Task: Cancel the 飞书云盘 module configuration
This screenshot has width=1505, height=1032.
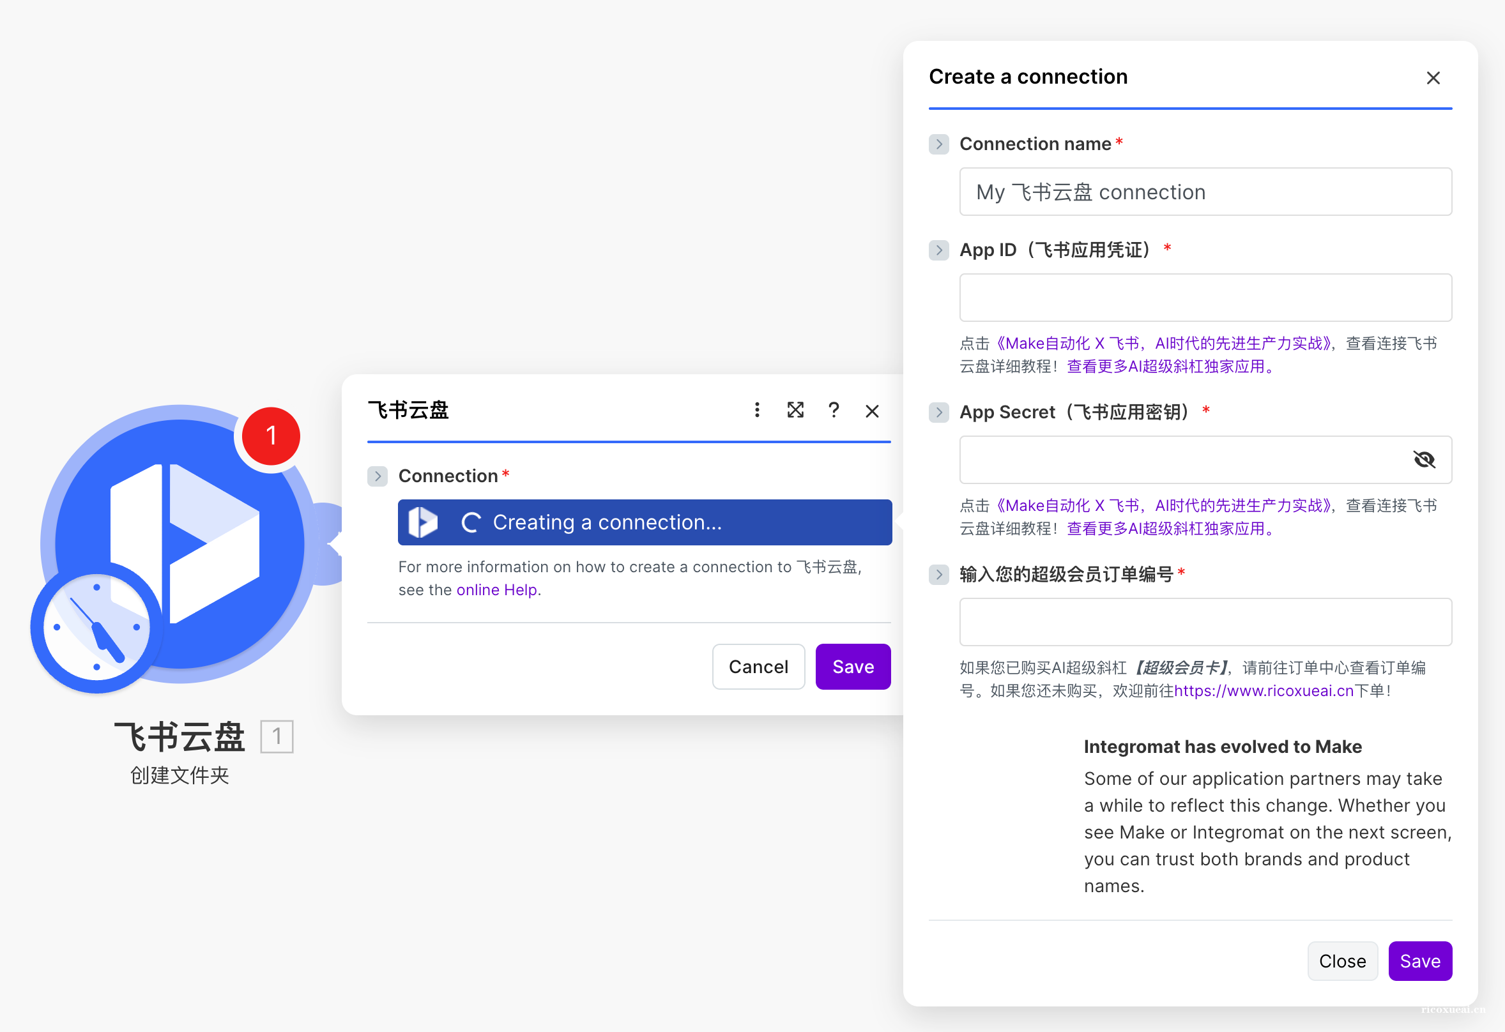Action: click(x=758, y=666)
